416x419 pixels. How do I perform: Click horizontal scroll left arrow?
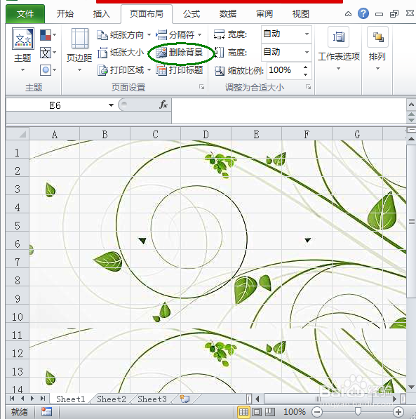(257, 399)
